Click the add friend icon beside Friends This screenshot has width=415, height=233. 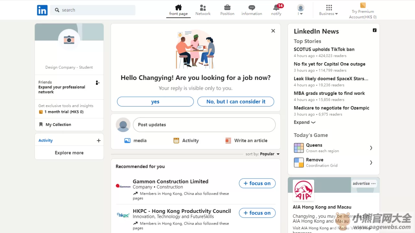97,83
